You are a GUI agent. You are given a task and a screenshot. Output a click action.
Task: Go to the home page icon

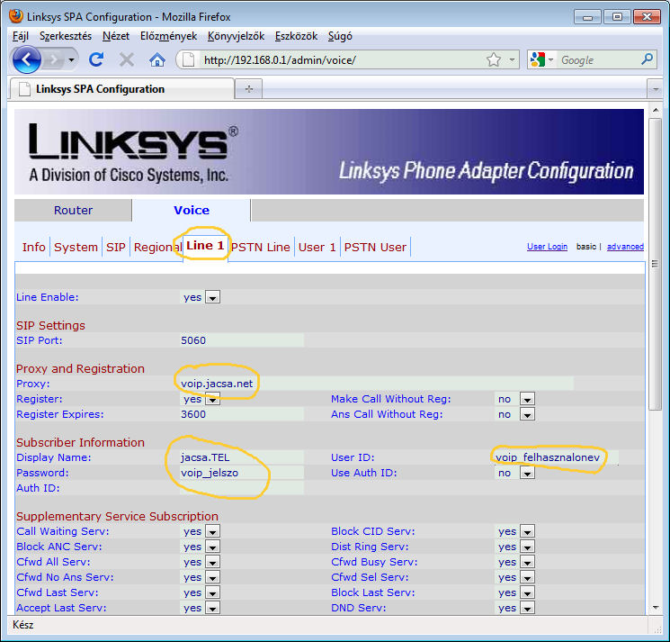[x=157, y=60]
